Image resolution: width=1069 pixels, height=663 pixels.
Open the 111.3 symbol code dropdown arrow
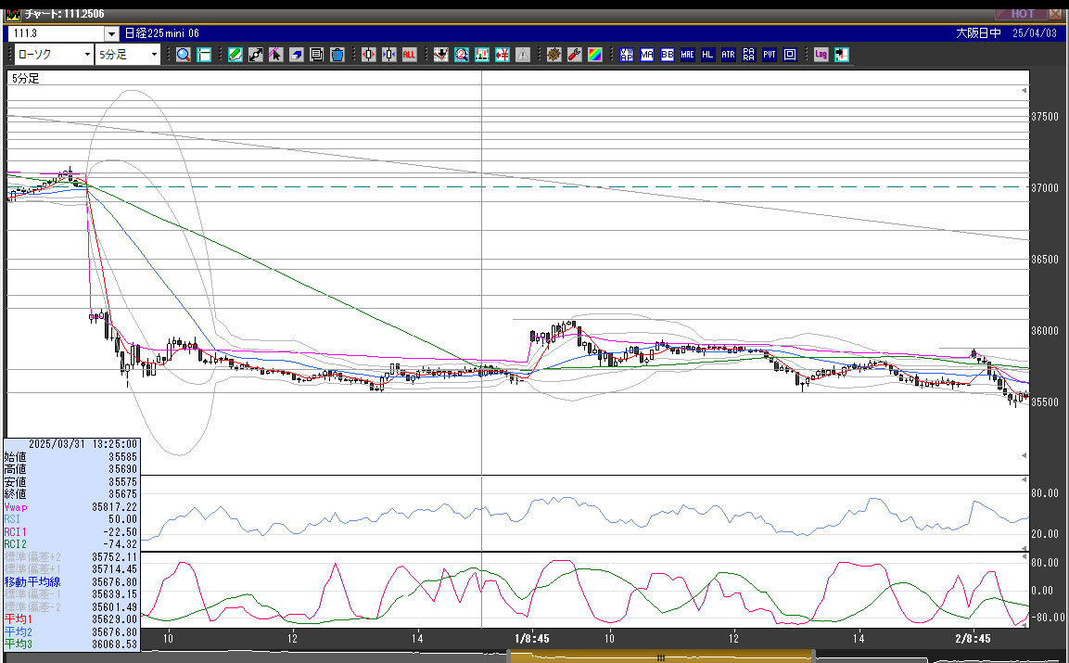[x=112, y=33]
